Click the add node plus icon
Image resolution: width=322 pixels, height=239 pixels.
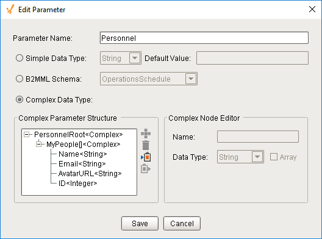(x=146, y=134)
